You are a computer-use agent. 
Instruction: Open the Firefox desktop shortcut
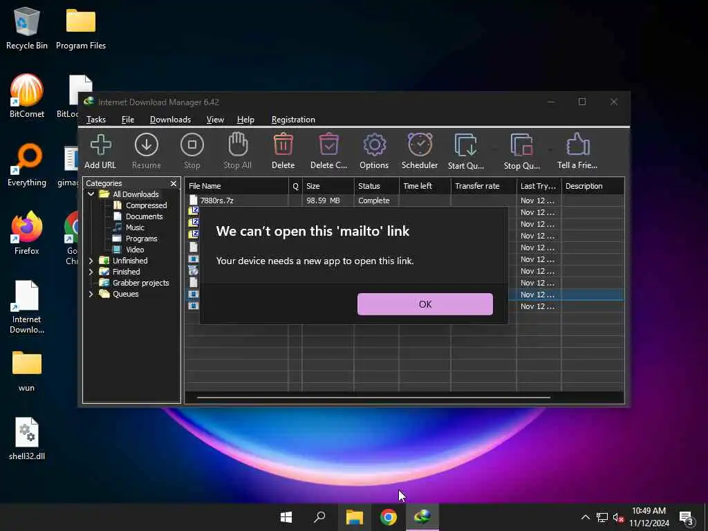pos(27,233)
